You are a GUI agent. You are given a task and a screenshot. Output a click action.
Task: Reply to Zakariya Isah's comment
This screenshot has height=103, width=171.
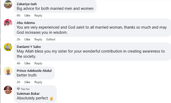[x=38, y=15]
